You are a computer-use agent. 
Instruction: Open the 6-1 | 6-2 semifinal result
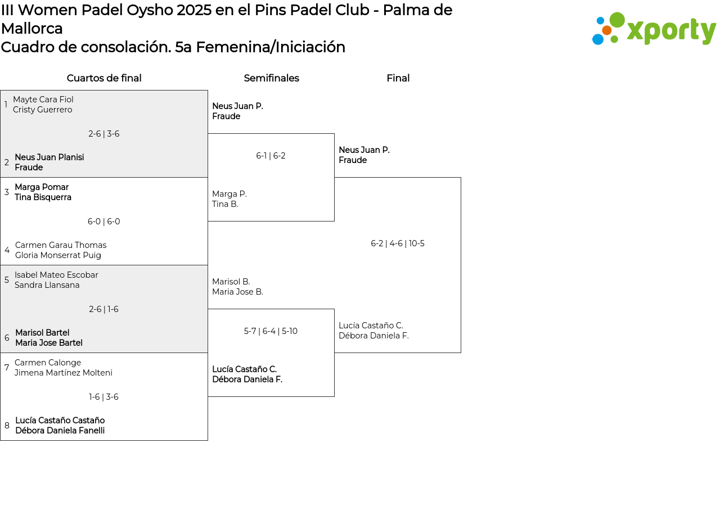(x=271, y=156)
